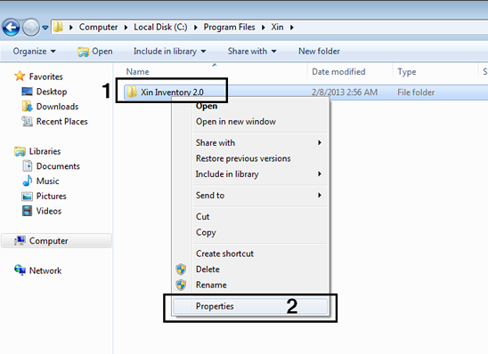Choose Create shortcut in context menu

224,253
